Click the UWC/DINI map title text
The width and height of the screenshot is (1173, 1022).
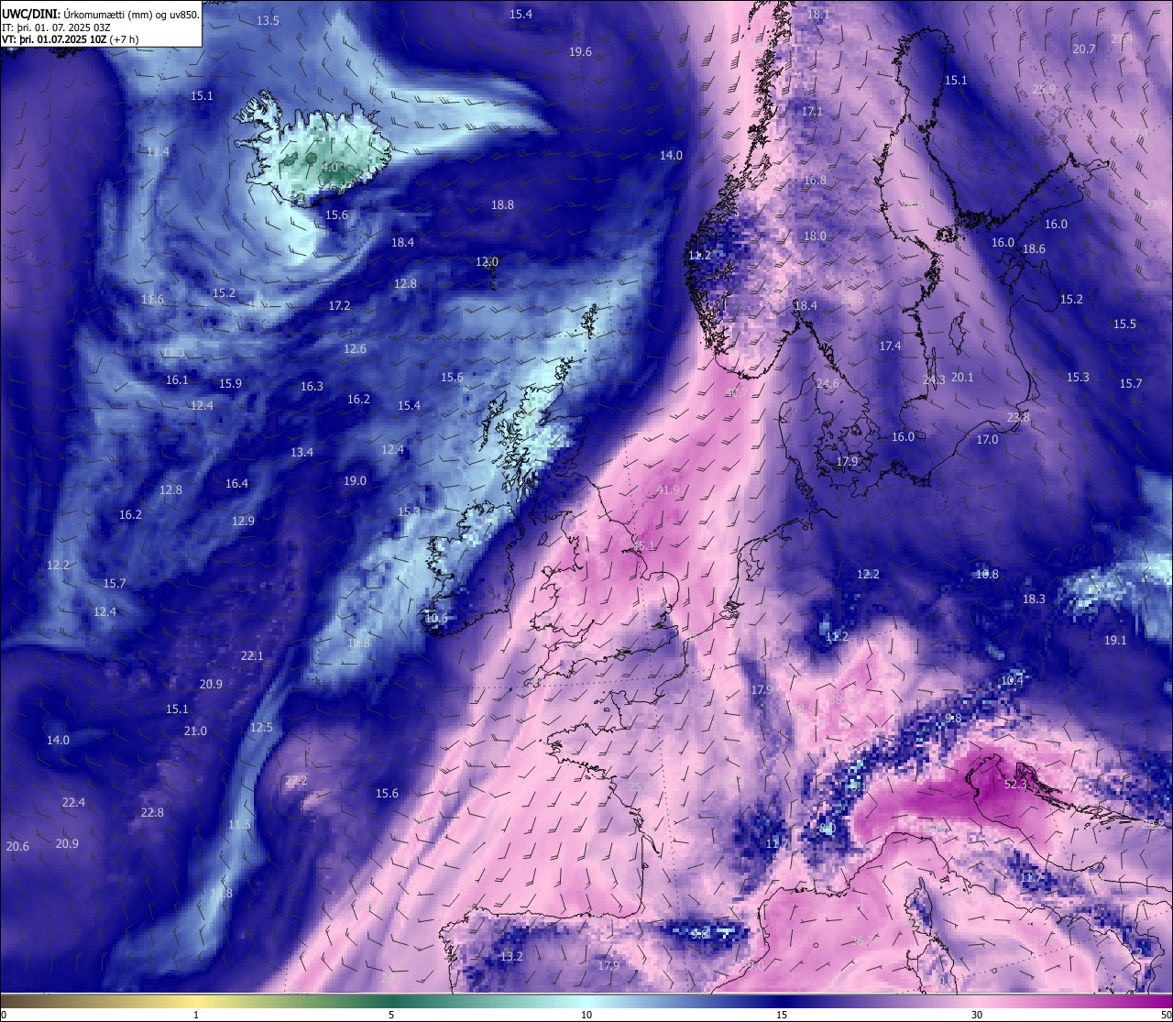101,14
